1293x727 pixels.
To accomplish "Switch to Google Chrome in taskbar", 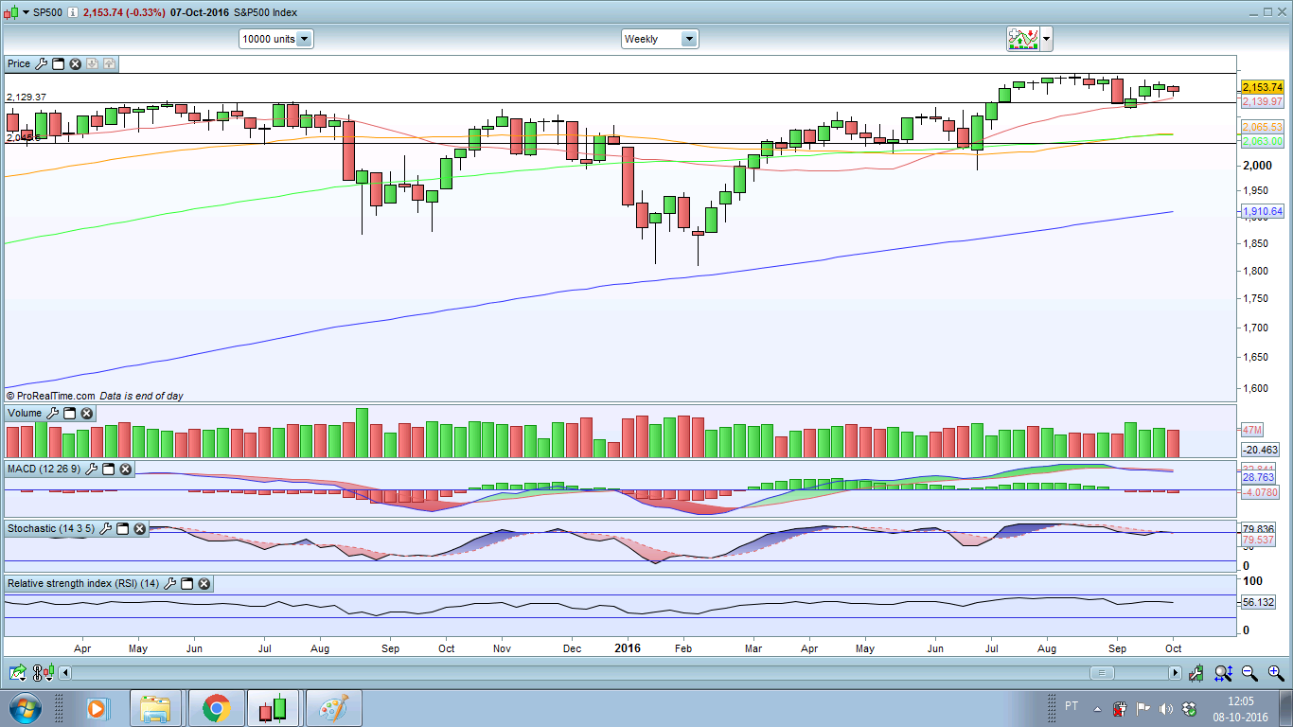I will (x=216, y=707).
